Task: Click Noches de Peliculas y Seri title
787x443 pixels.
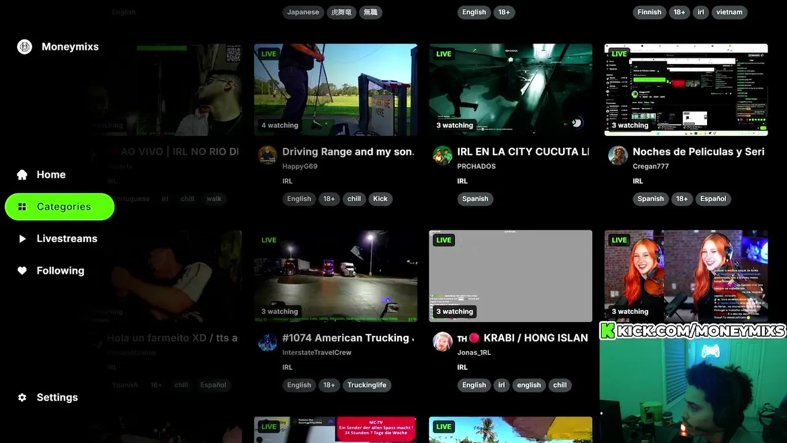Action: [698, 152]
